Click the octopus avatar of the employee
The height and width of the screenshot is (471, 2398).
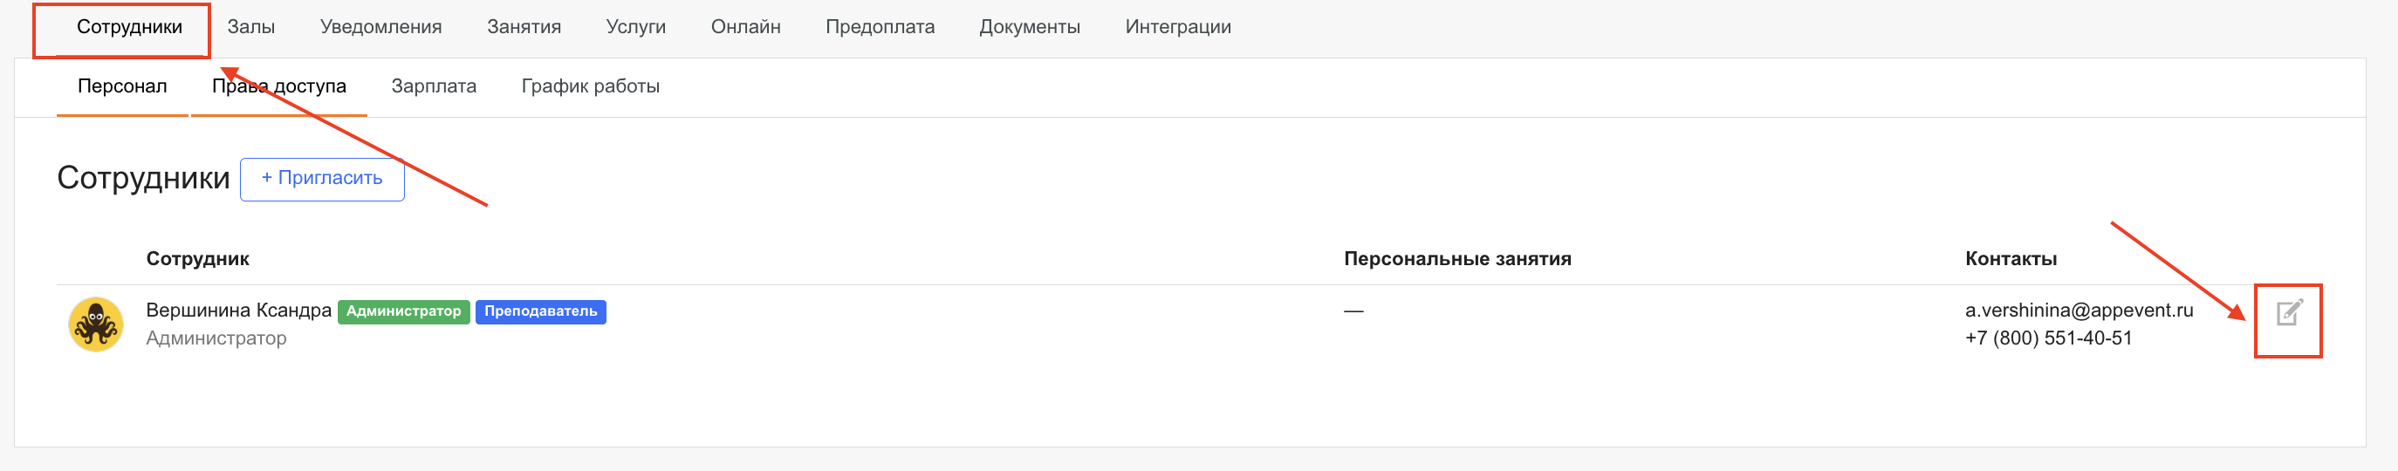(96, 324)
